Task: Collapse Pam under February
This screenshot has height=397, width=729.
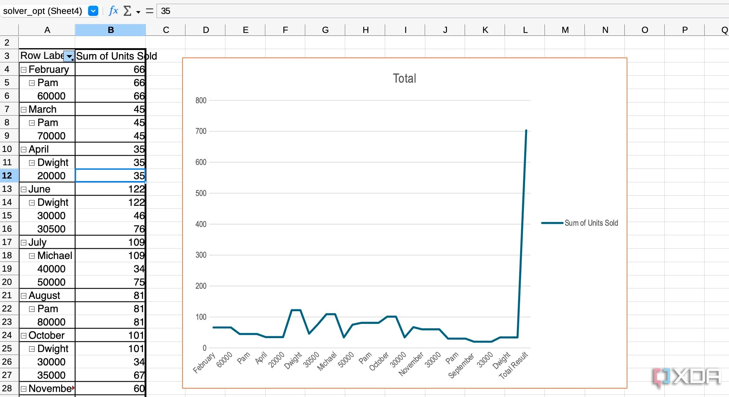Action: click(x=32, y=83)
